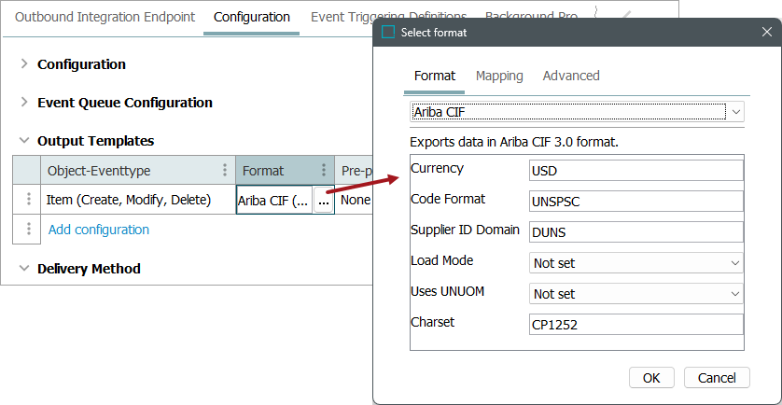The width and height of the screenshot is (782, 405).
Task: Expand the Configuration section
Action: tap(24, 64)
